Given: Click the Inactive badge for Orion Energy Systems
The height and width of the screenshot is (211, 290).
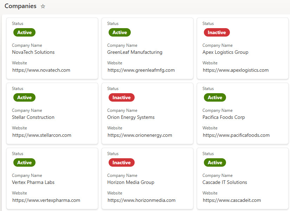Looking at the screenshot, I should 121,97.
